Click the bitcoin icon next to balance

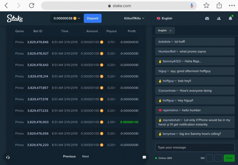(x=75, y=18)
